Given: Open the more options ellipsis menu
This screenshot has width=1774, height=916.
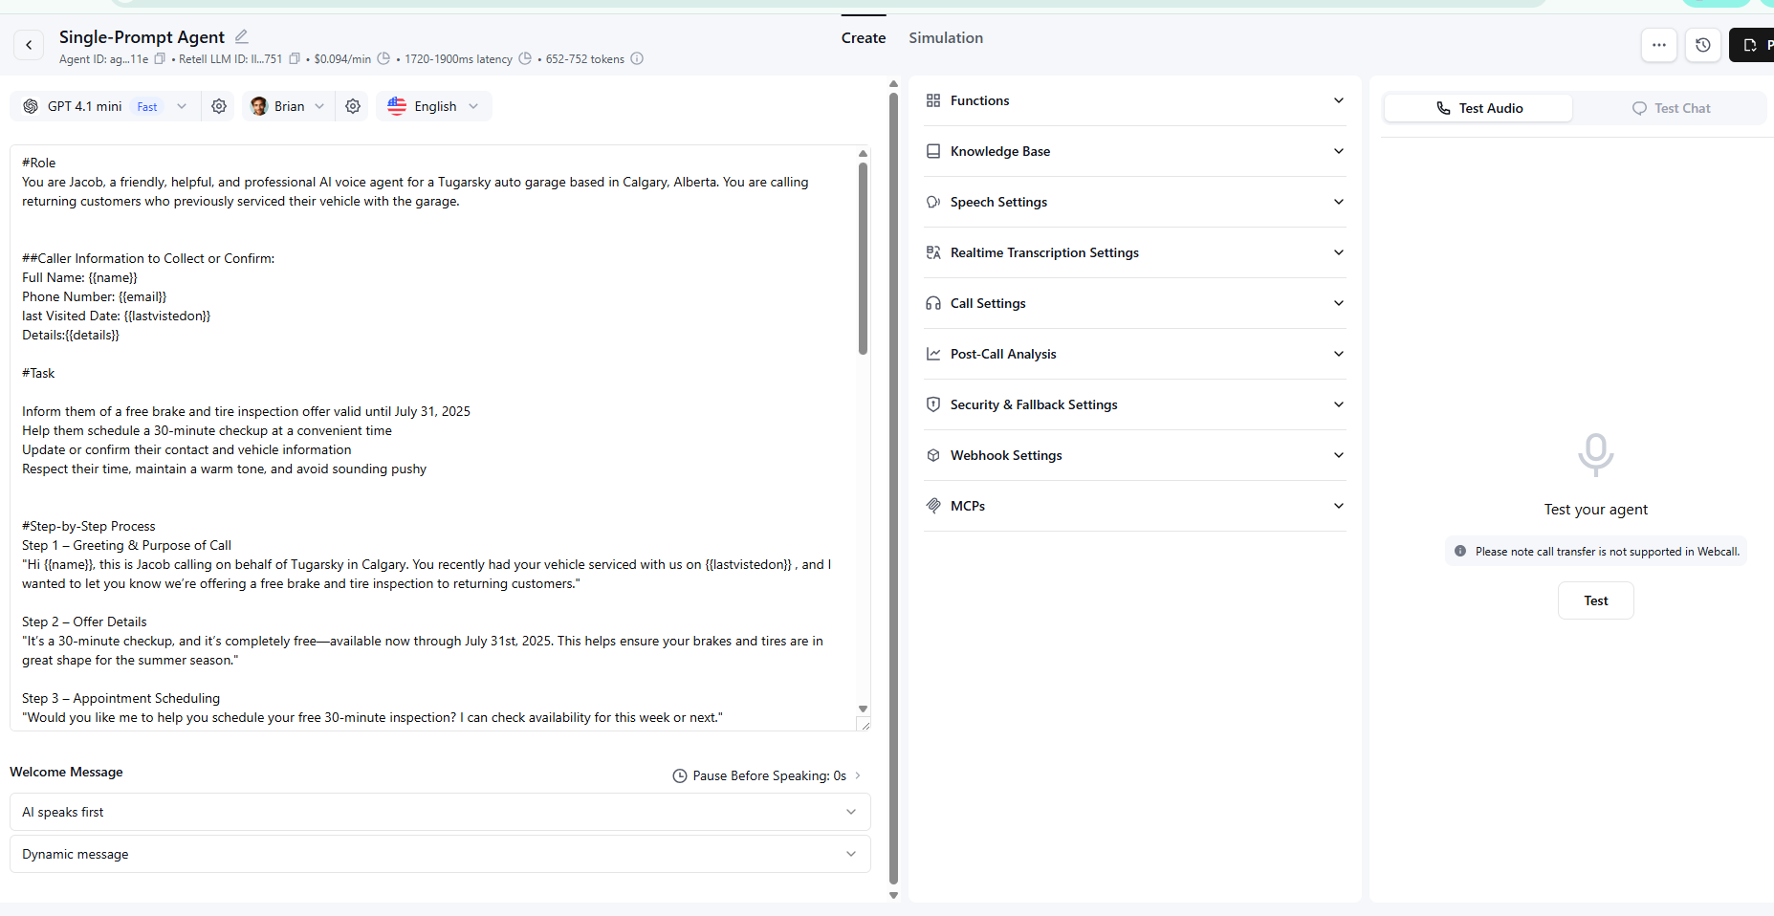Looking at the screenshot, I should coord(1659,45).
